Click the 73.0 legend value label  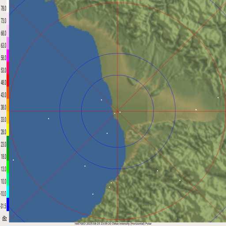(x=4, y=21)
